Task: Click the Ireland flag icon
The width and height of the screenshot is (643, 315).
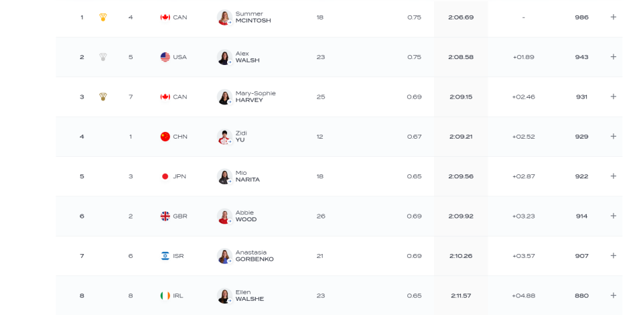Action: tap(165, 296)
